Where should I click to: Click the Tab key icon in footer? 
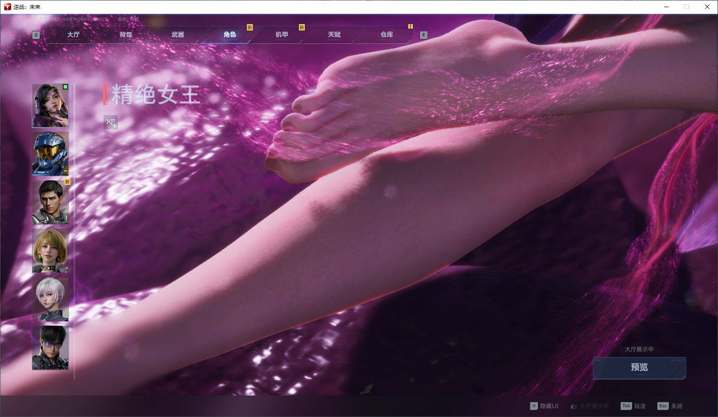(x=626, y=406)
